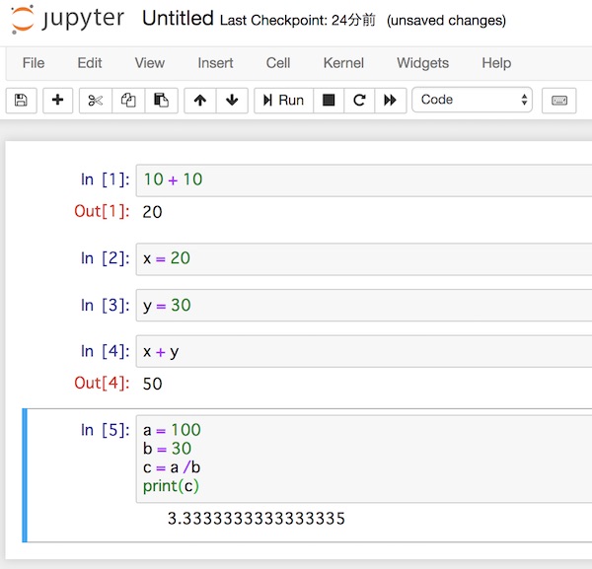
Task: Click into cell 4 containing x + y
Action: [x=364, y=351]
